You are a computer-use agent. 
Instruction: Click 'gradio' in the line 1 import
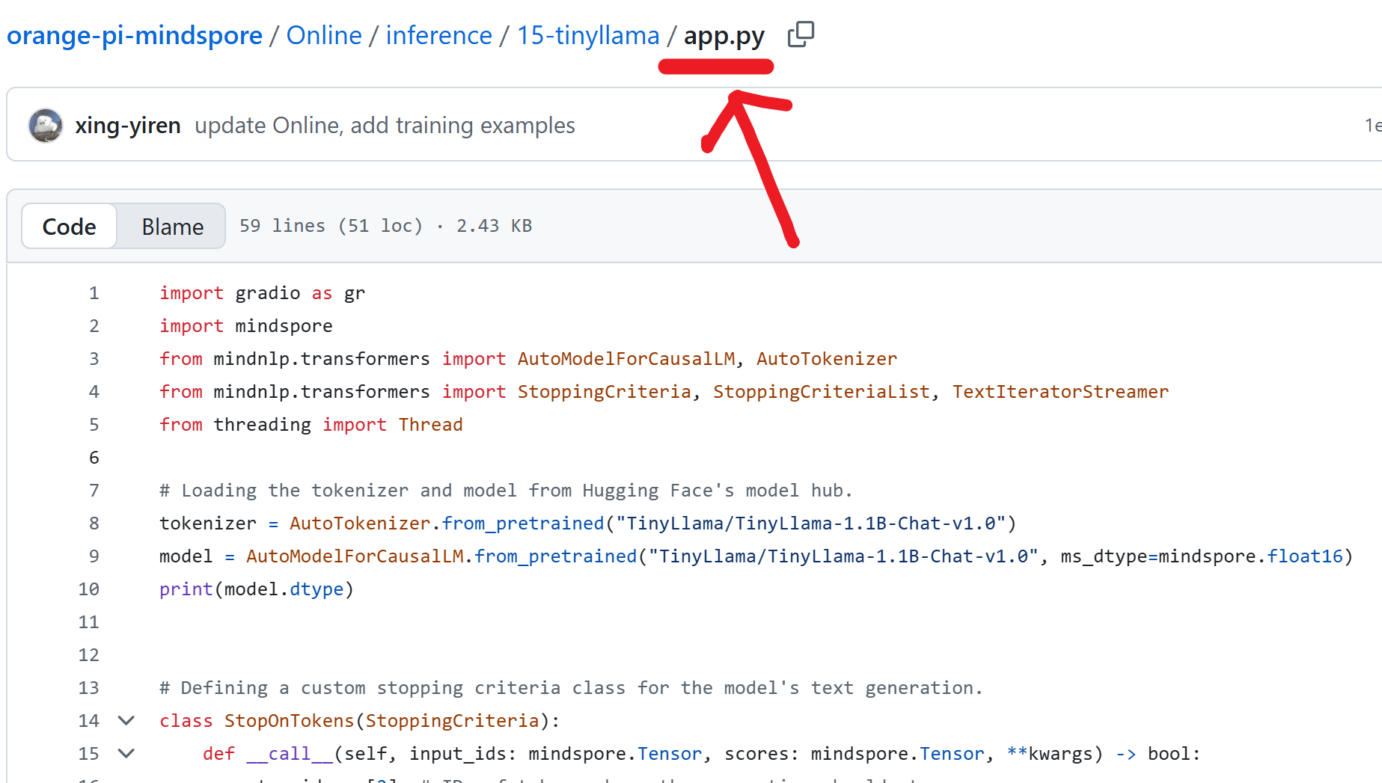tap(268, 293)
